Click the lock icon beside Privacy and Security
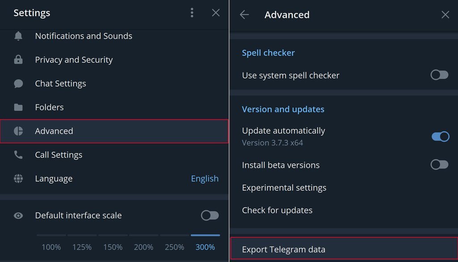Screen dimensions: 458x262 point(18,59)
